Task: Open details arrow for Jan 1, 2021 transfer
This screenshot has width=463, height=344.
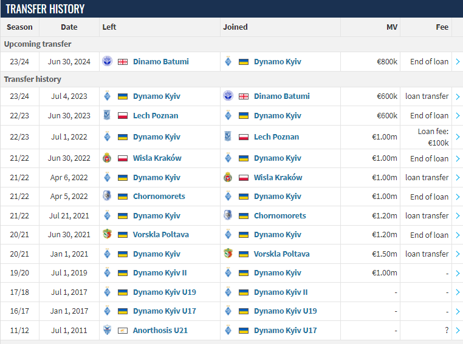Action: pyautogui.click(x=458, y=254)
